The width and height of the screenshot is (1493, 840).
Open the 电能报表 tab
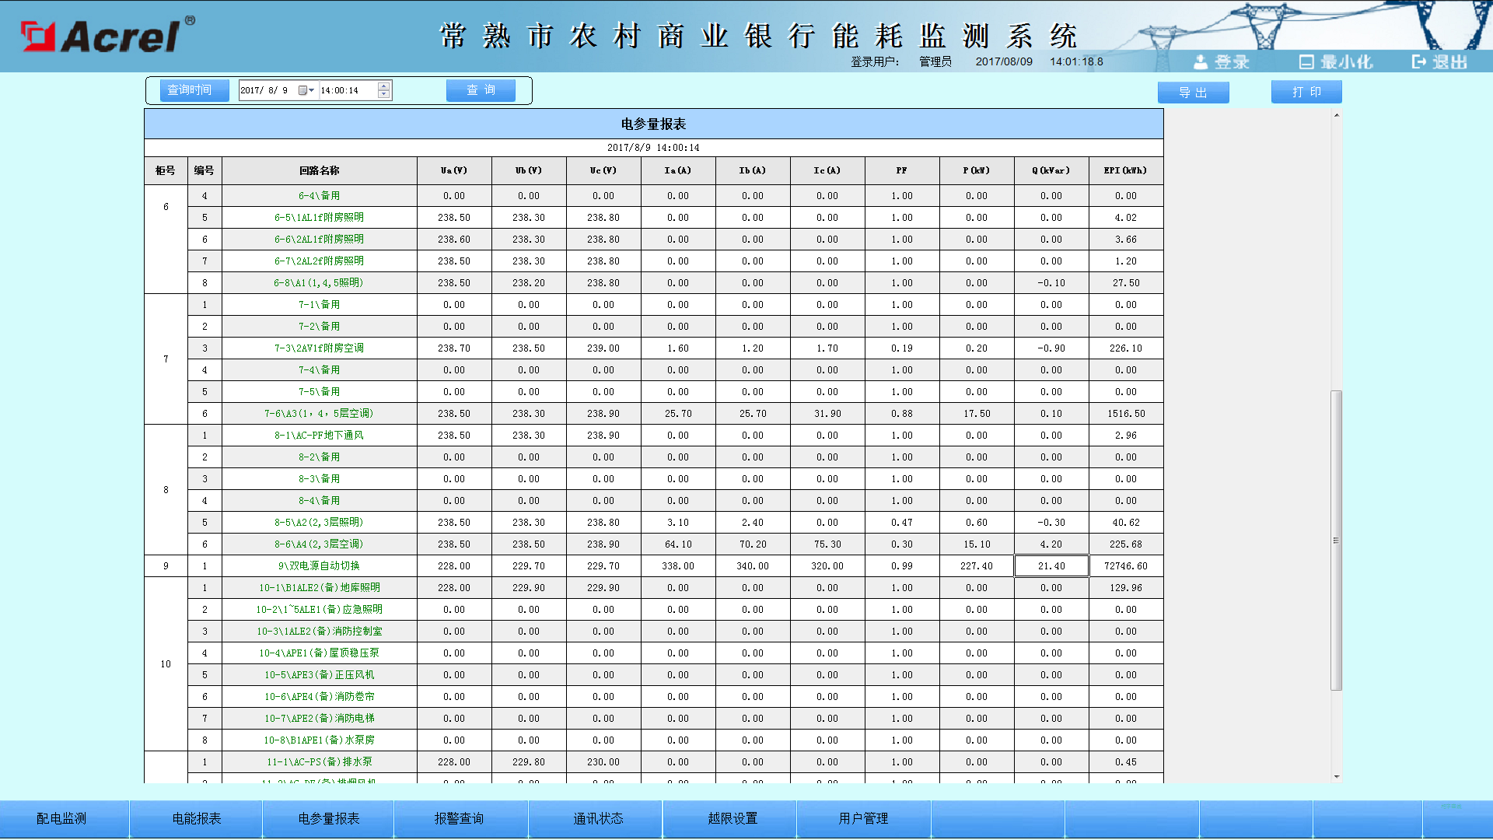pos(197,818)
